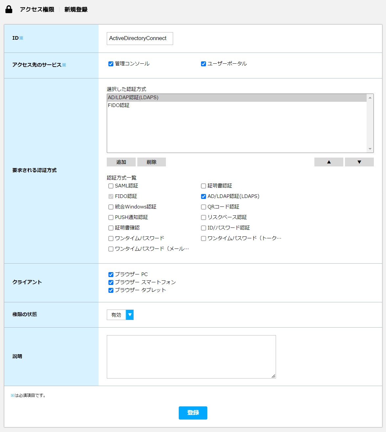Click the 選択した認証方式 label
Viewport: 386px width, 432px height.
click(126, 89)
